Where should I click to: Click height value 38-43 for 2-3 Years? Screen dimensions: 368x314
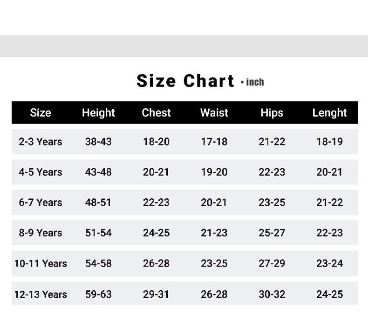click(98, 142)
